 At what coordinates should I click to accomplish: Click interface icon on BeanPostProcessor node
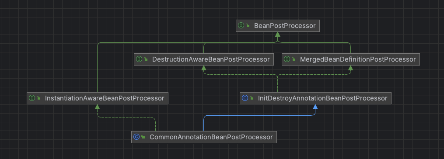(241, 25)
